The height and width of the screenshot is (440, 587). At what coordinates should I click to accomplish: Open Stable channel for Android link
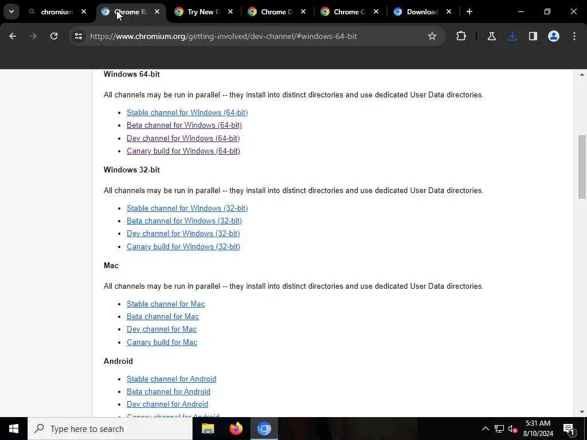[x=171, y=379]
